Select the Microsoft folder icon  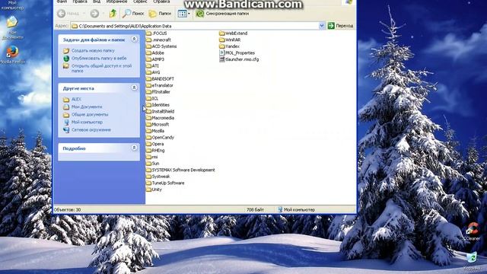[x=149, y=124]
